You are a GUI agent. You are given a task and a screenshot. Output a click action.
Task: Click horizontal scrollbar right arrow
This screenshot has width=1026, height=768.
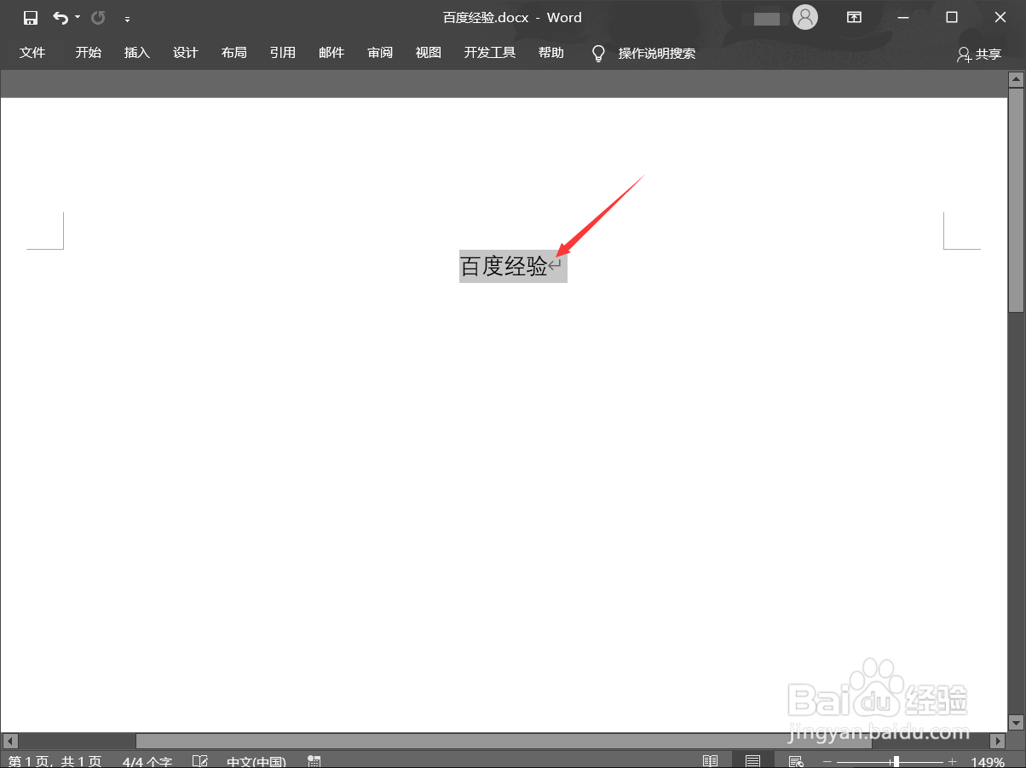[997, 742]
